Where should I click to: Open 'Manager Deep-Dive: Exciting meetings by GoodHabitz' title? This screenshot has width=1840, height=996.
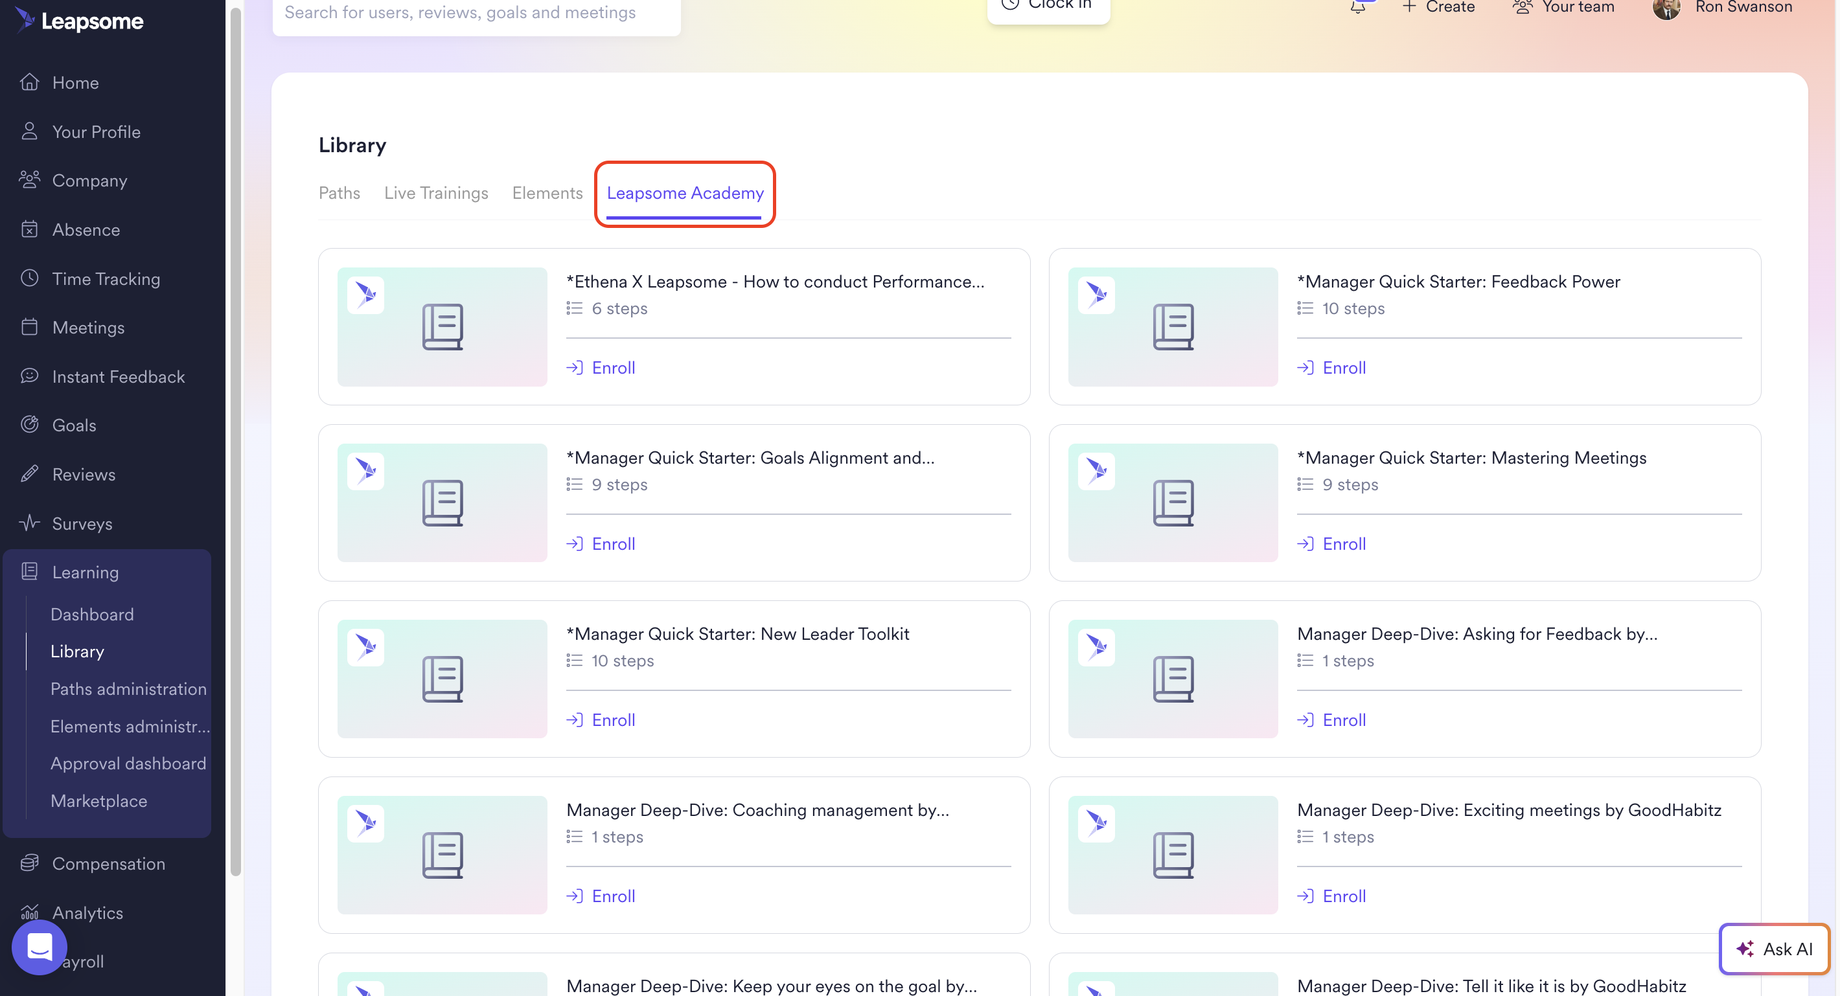[1508, 810]
